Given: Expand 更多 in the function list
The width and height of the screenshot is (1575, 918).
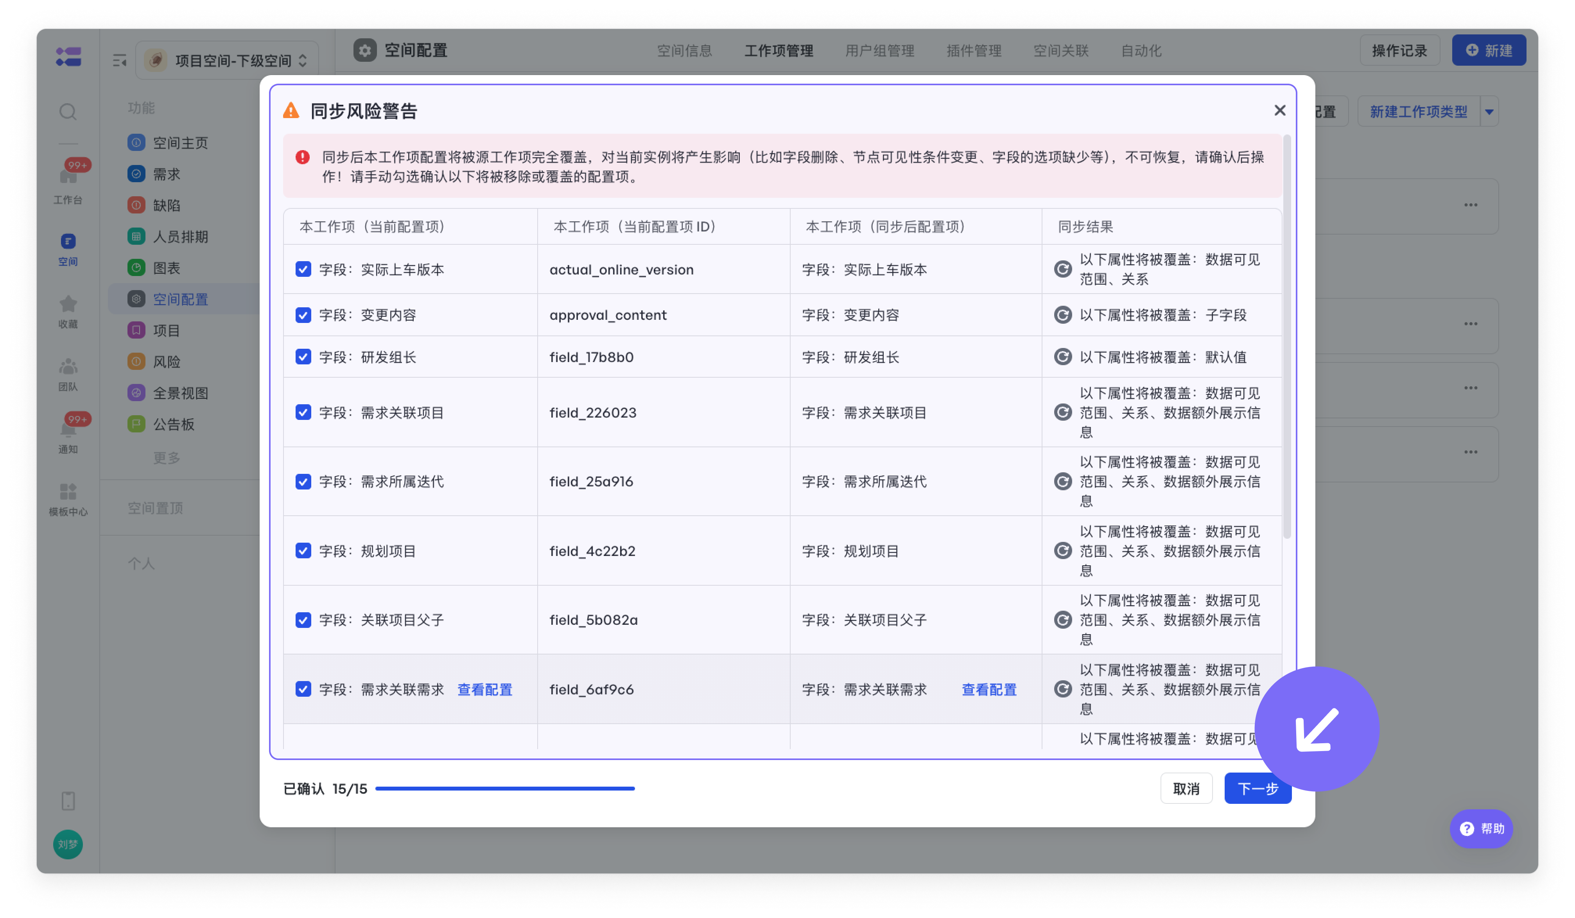Looking at the screenshot, I should tap(166, 458).
